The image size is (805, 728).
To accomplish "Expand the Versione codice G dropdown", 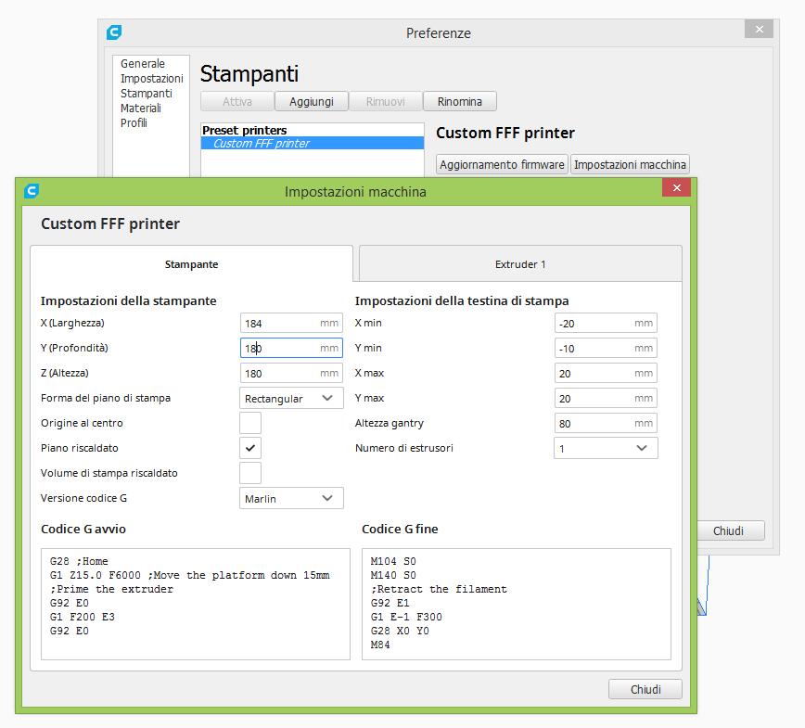I will (291, 498).
